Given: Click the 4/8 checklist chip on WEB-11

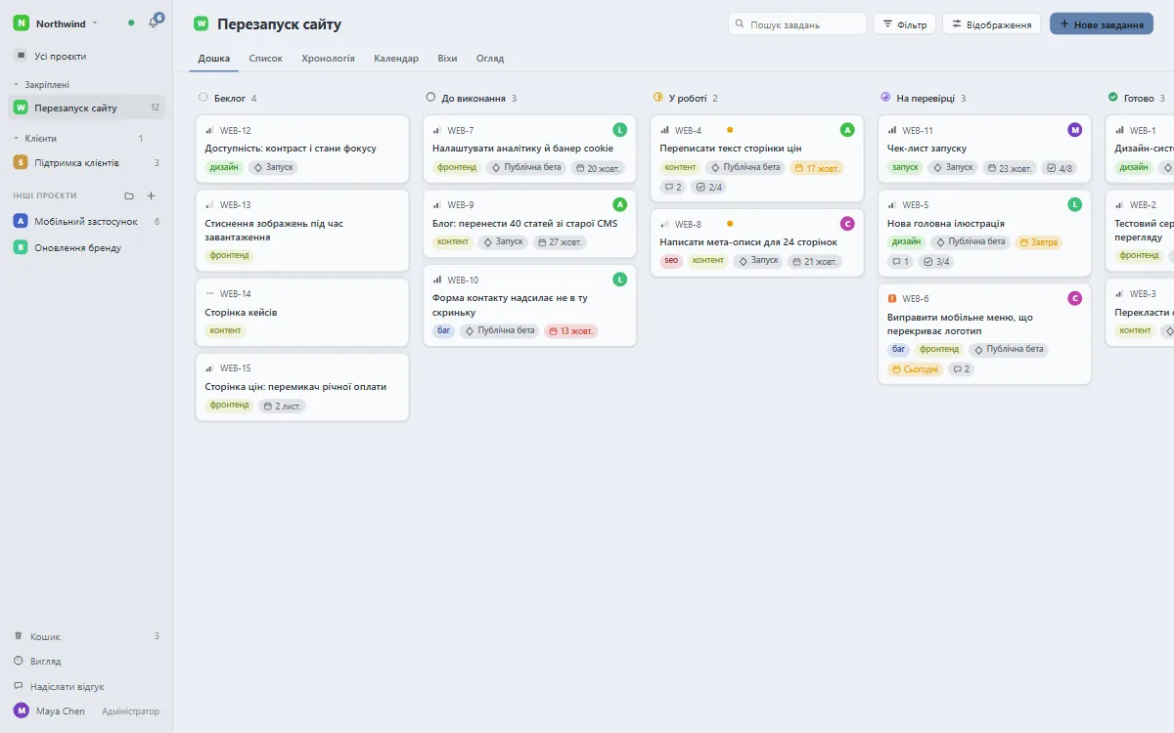Looking at the screenshot, I should click(x=1060, y=168).
